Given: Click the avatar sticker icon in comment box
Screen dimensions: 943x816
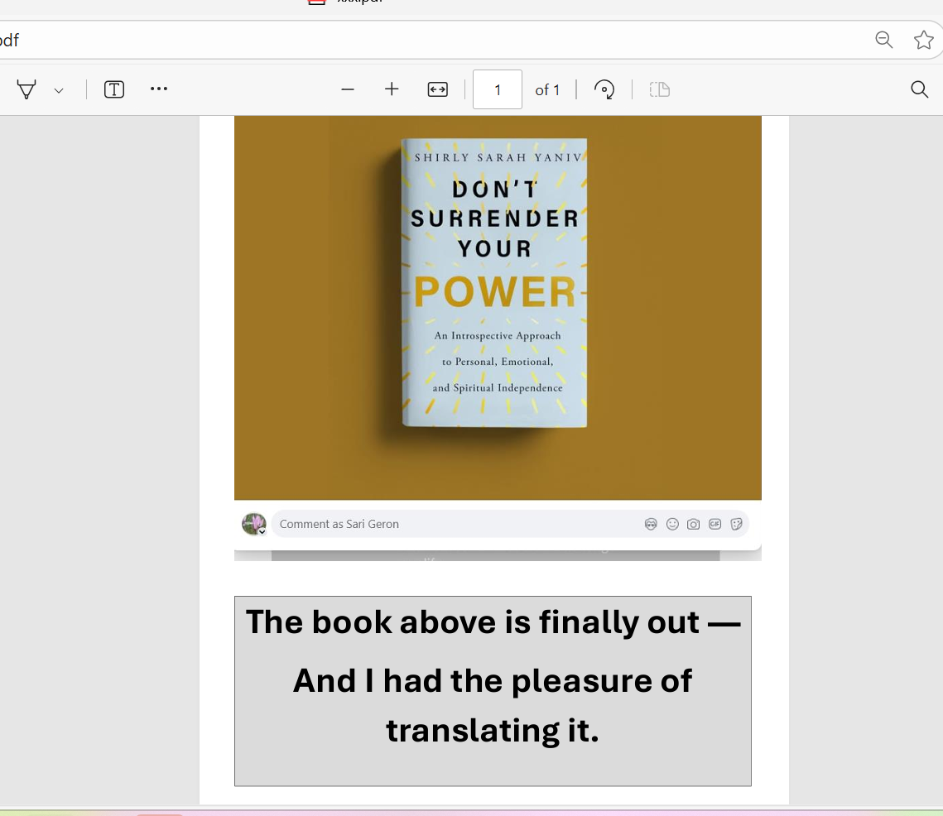Looking at the screenshot, I should pyautogui.click(x=651, y=525).
